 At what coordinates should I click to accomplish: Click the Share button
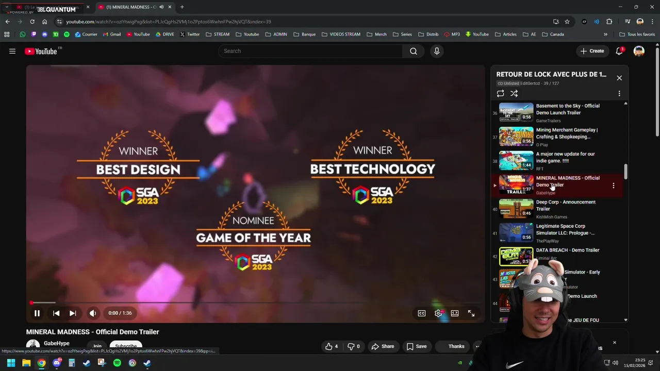pyautogui.click(x=383, y=346)
